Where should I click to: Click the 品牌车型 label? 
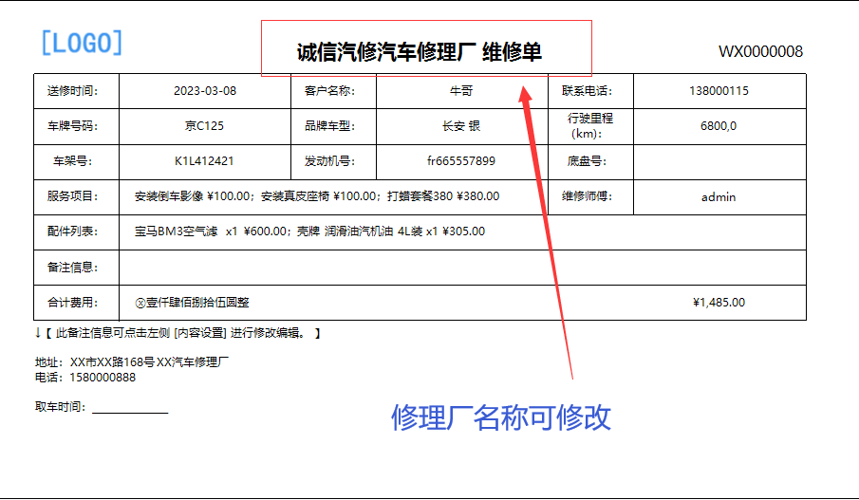coord(329,126)
